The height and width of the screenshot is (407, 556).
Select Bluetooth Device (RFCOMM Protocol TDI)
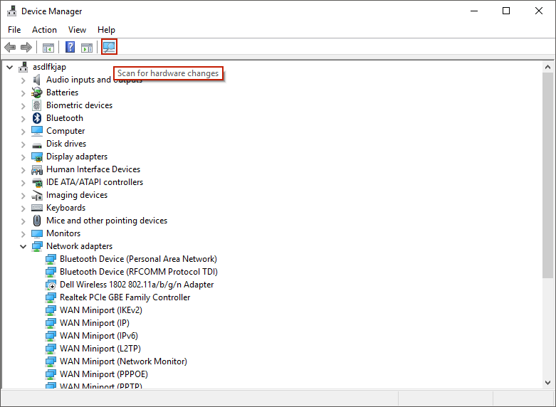pos(139,272)
